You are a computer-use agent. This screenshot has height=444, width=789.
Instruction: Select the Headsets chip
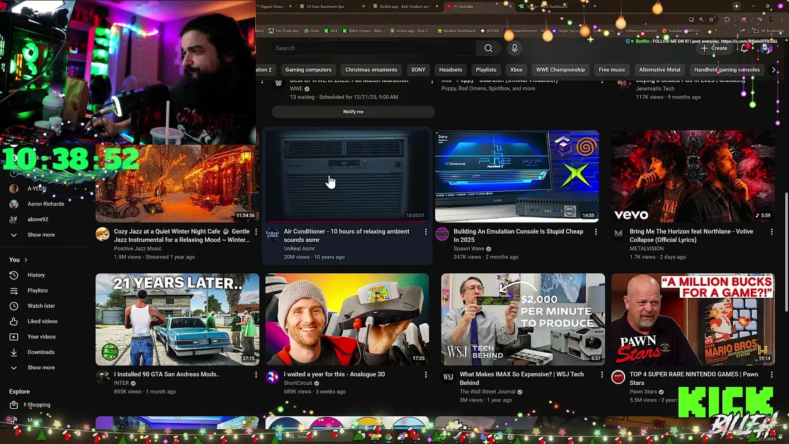(450, 70)
